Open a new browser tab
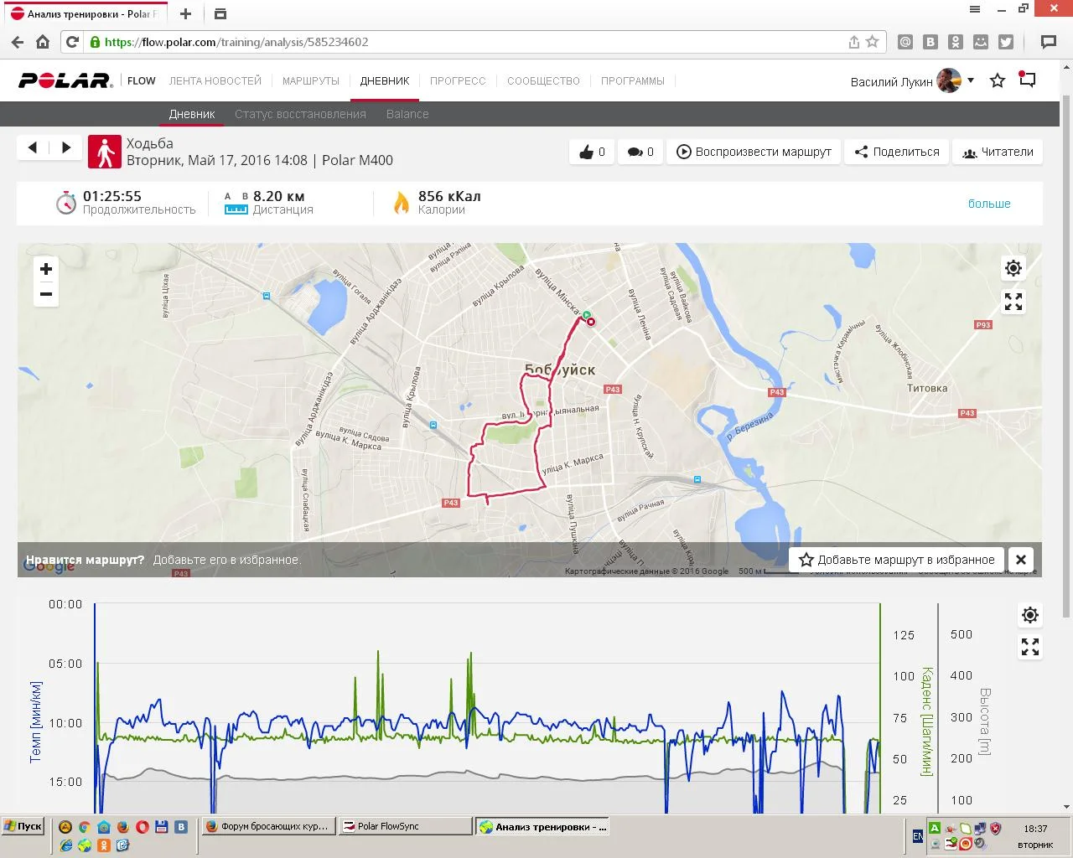The height and width of the screenshot is (858, 1073). coord(185,13)
